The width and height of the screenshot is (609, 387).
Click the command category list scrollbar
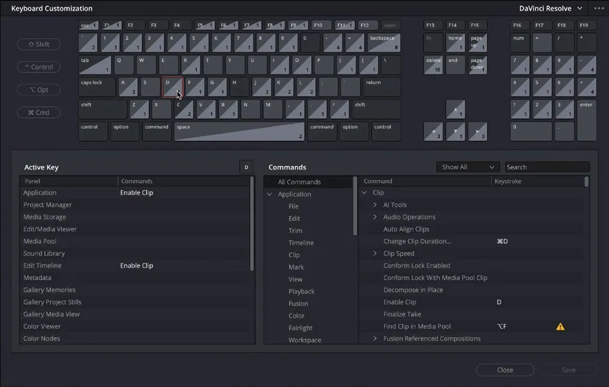(x=355, y=206)
